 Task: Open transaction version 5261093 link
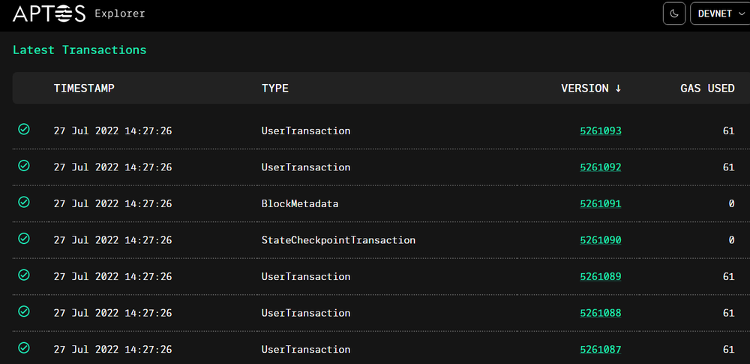tap(601, 131)
